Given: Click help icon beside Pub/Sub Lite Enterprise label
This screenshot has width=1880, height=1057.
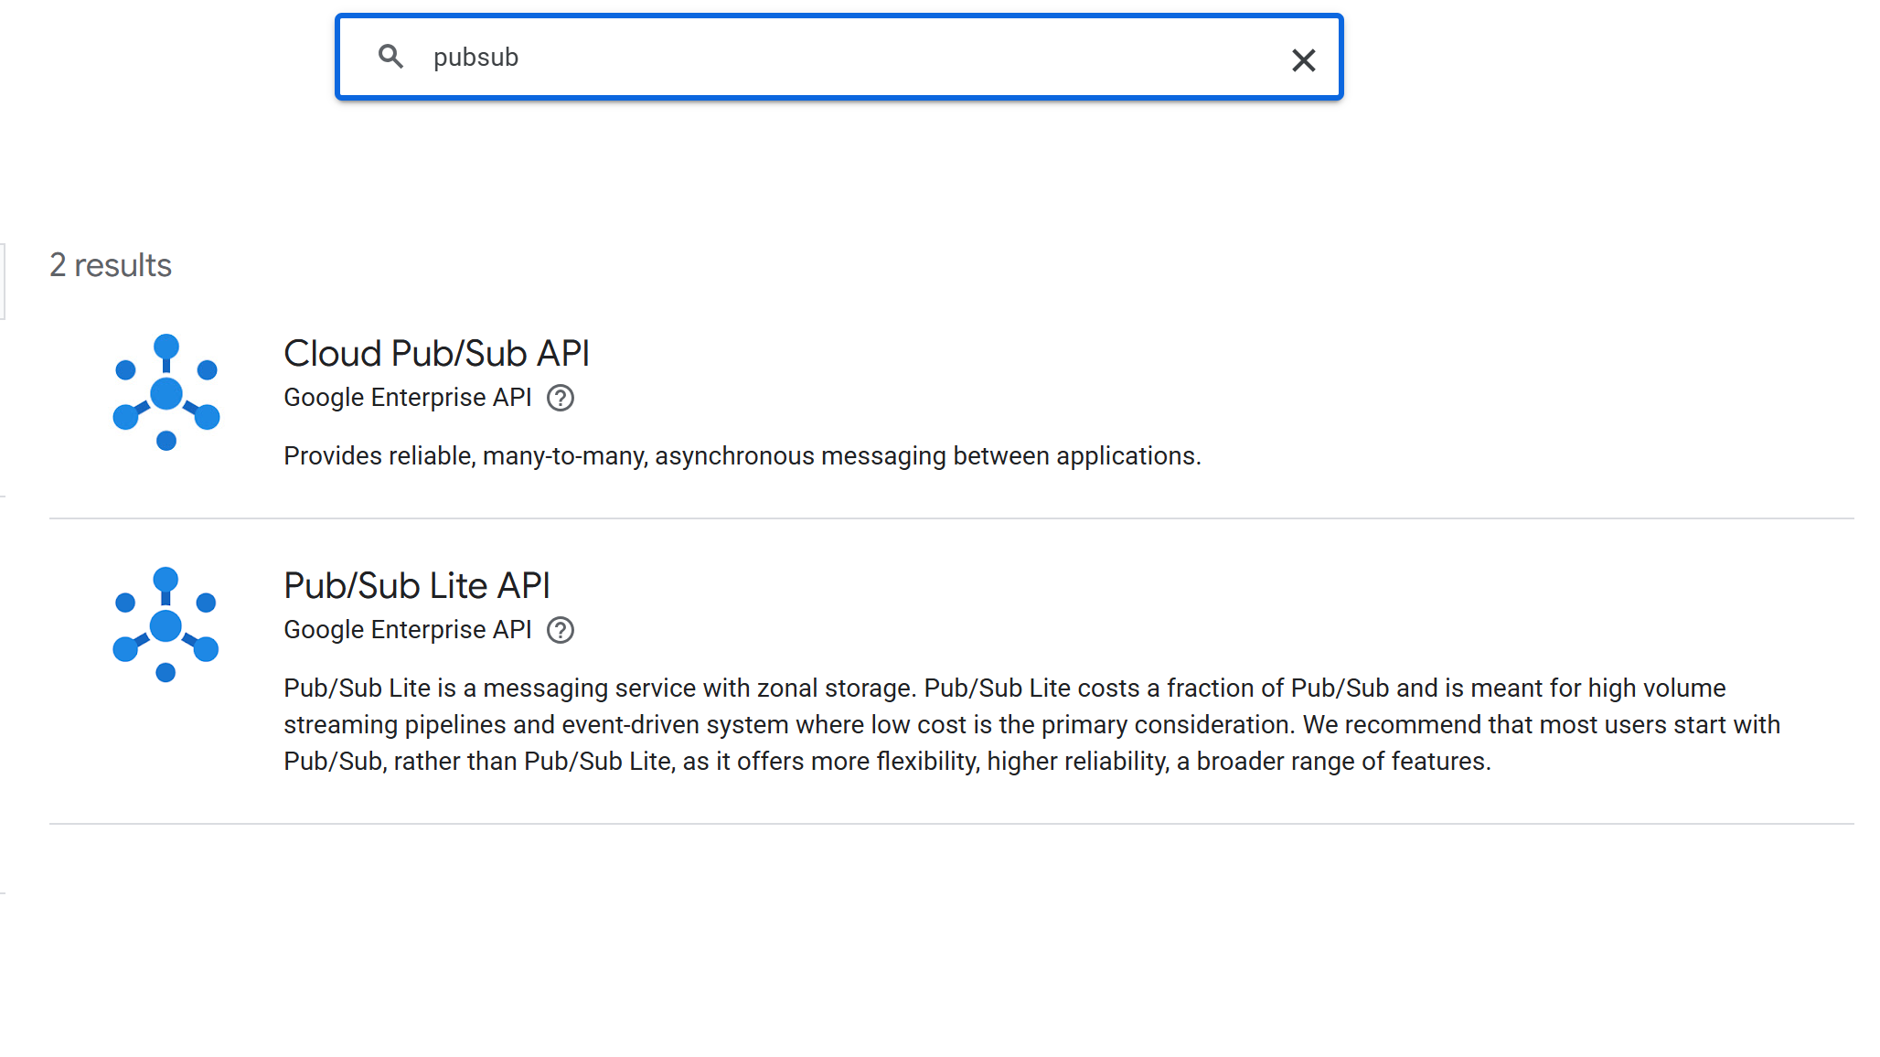Looking at the screenshot, I should 561,631.
